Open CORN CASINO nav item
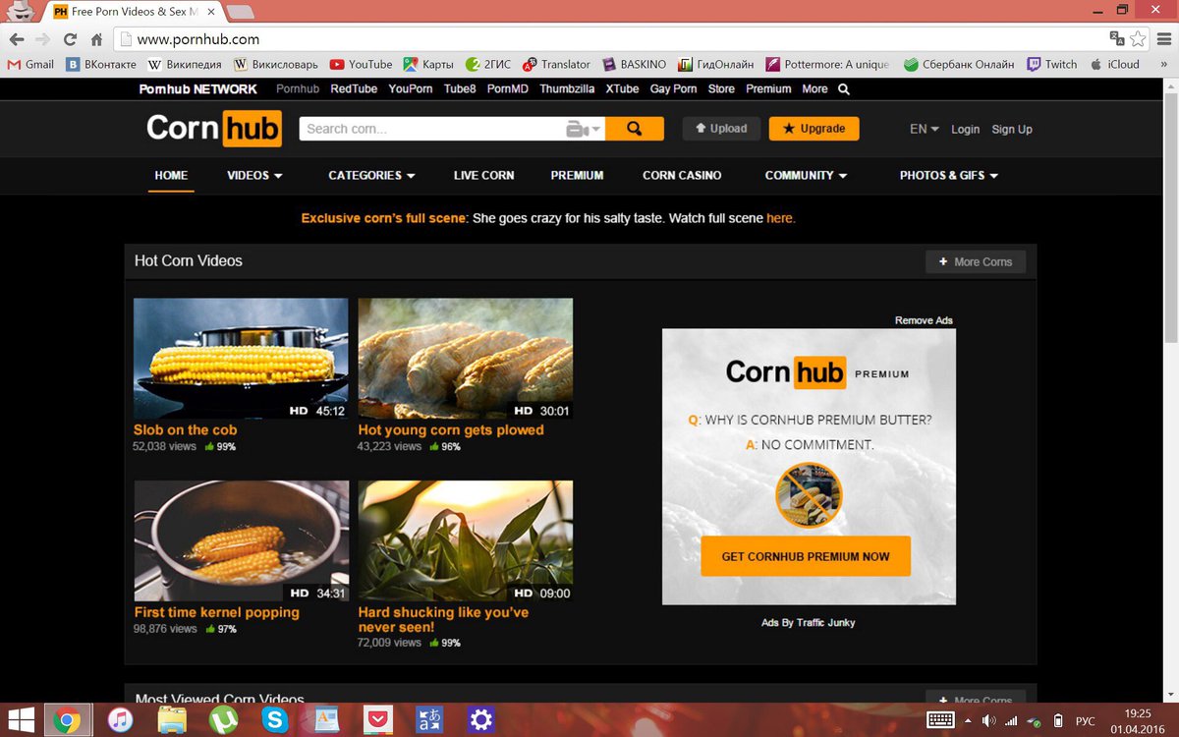Viewport: 1179px width, 737px height. [682, 175]
